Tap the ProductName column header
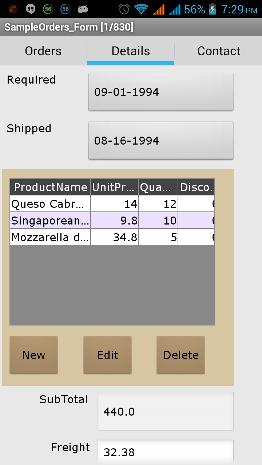 click(50, 187)
